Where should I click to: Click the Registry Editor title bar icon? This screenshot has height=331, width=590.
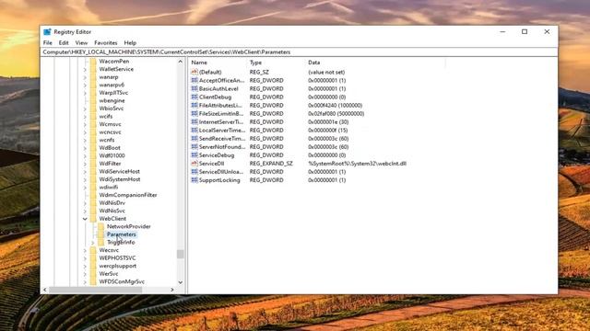pyautogui.click(x=47, y=32)
